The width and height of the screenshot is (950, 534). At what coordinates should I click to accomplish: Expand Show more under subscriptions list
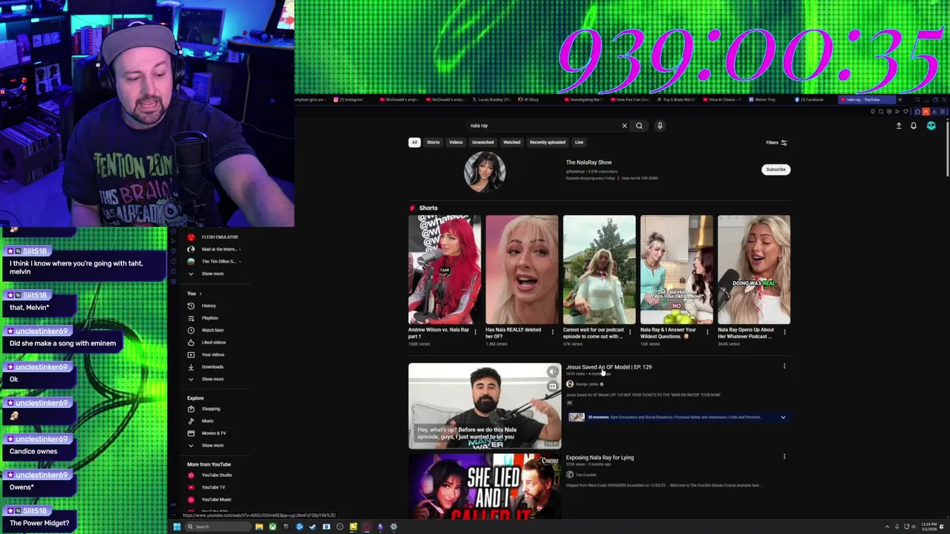[x=212, y=274]
